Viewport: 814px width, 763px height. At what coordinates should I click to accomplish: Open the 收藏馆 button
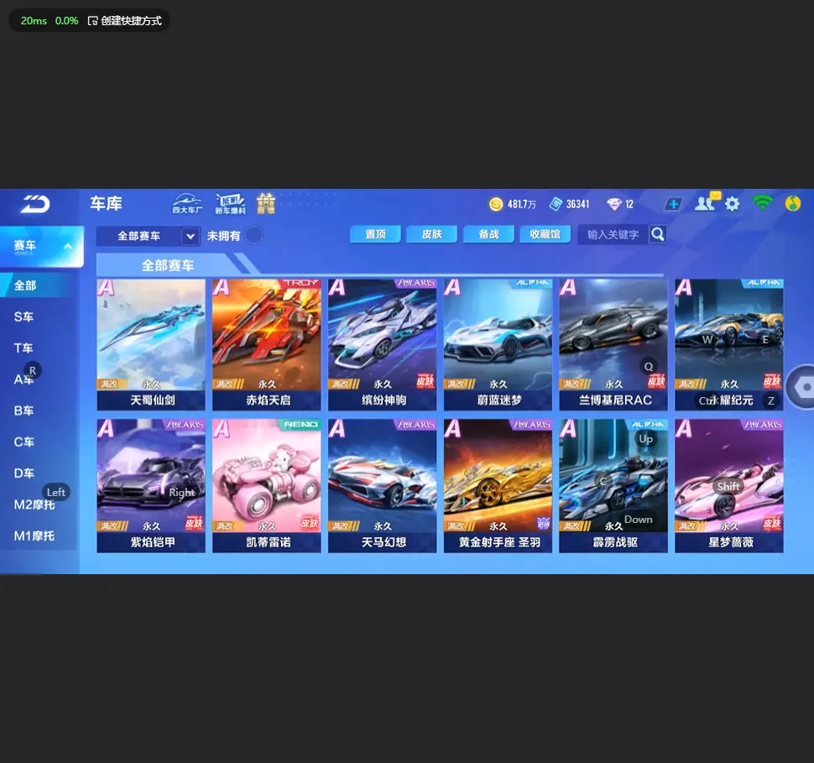coord(545,234)
